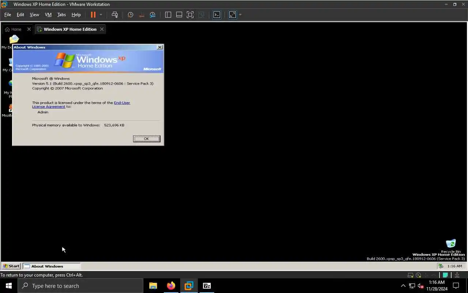Screen dimensions: 468x293
Task: Take a snapshot of the virtual machine
Action: (x=130, y=15)
